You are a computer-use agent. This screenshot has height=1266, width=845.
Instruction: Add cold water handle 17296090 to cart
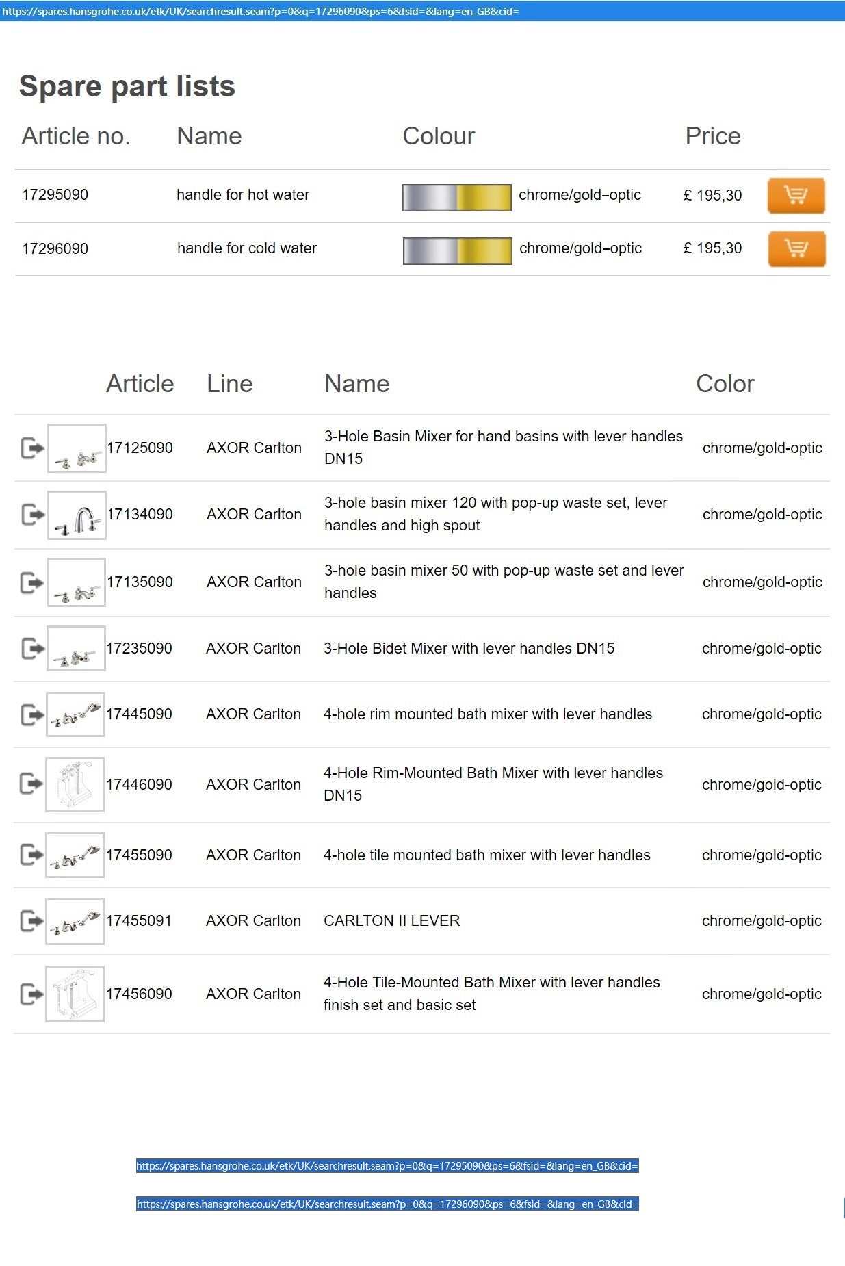pos(796,248)
